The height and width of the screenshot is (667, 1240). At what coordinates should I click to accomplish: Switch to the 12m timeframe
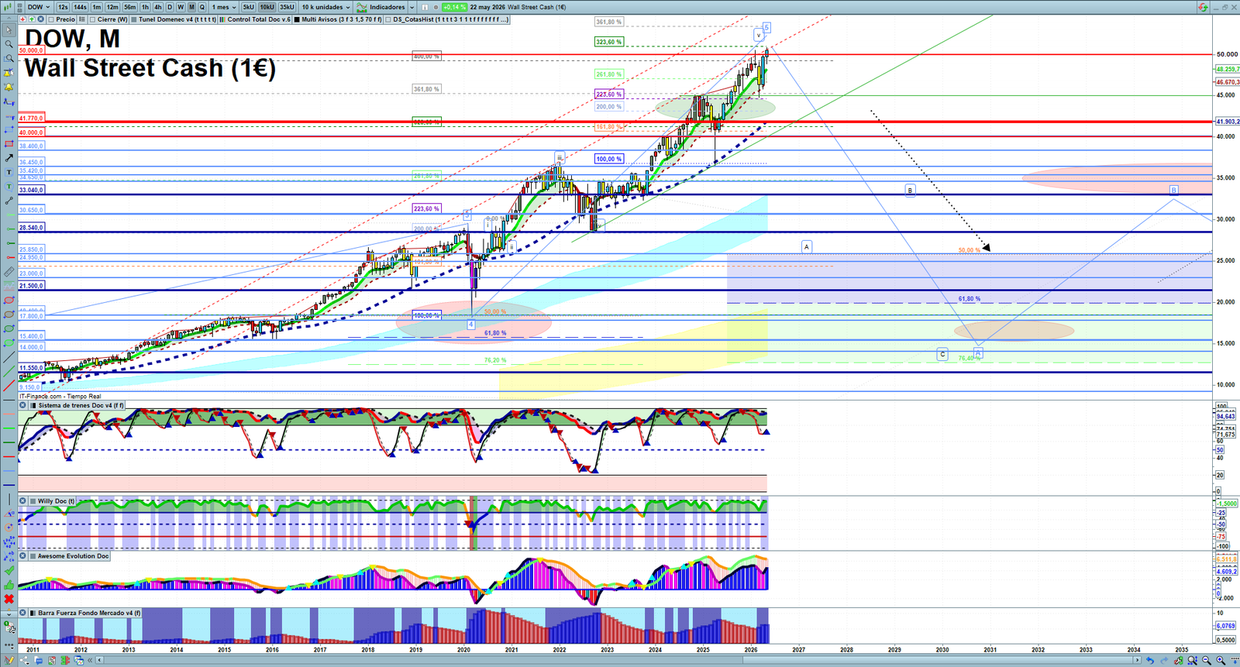click(x=112, y=7)
